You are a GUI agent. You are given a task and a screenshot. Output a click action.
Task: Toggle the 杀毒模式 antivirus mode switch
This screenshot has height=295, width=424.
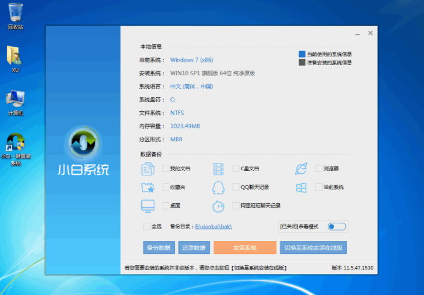[x=336, y=227]
